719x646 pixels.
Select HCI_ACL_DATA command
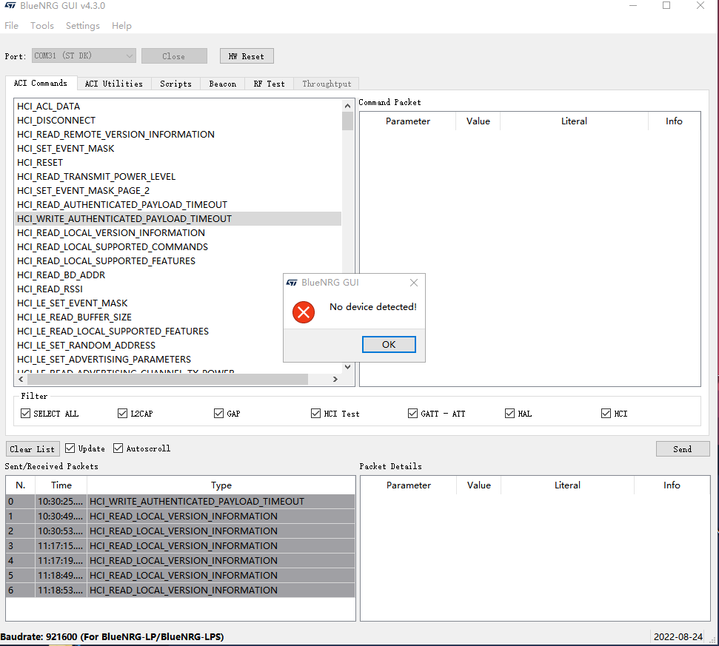tap(178, 107)
